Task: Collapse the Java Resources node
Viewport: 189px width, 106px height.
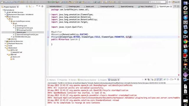Action: 5,17
